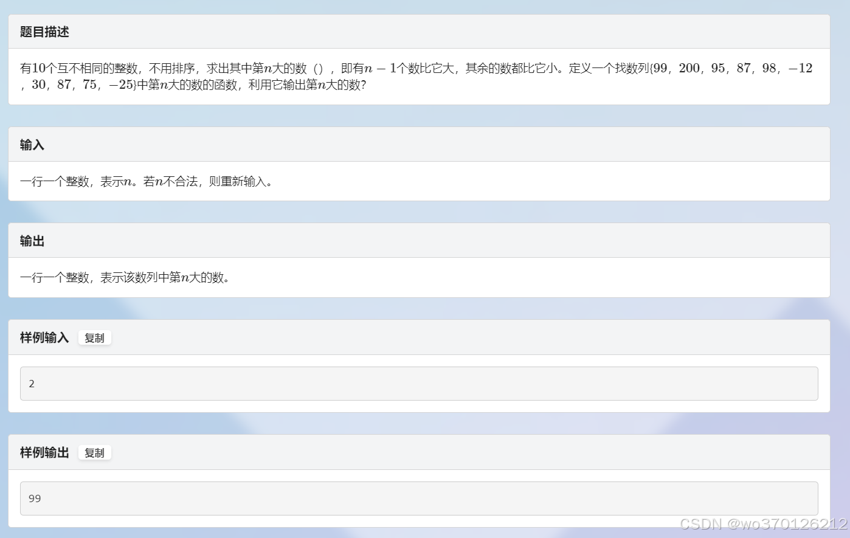Click the 复制 button beside 样例输出
The width and height of the screenshot is (850, 538).
[x=94, y=452]
